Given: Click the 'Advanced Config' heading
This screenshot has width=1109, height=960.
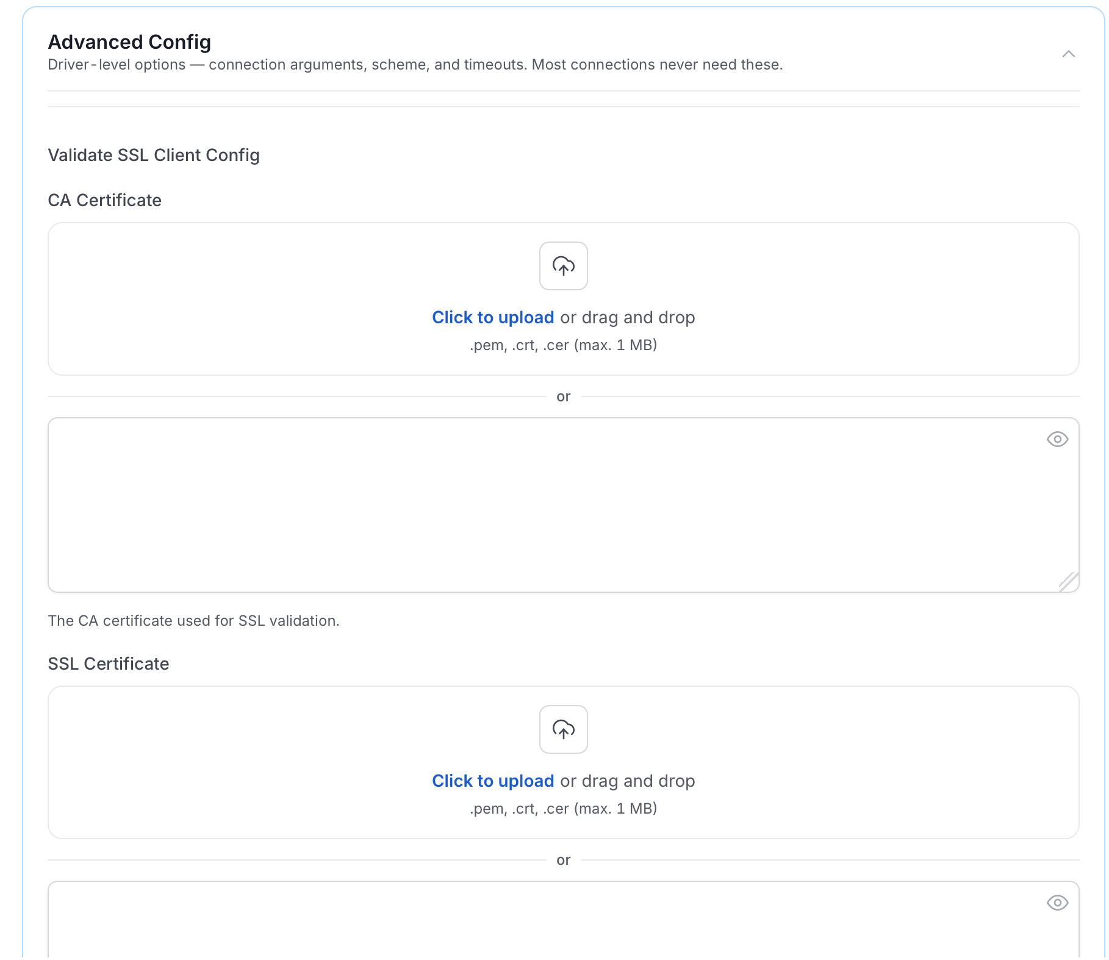Looking at the screenshot, I should click(129, 41).
